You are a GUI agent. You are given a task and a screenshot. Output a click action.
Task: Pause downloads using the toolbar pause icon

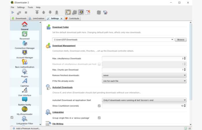(x=19, y=12)
